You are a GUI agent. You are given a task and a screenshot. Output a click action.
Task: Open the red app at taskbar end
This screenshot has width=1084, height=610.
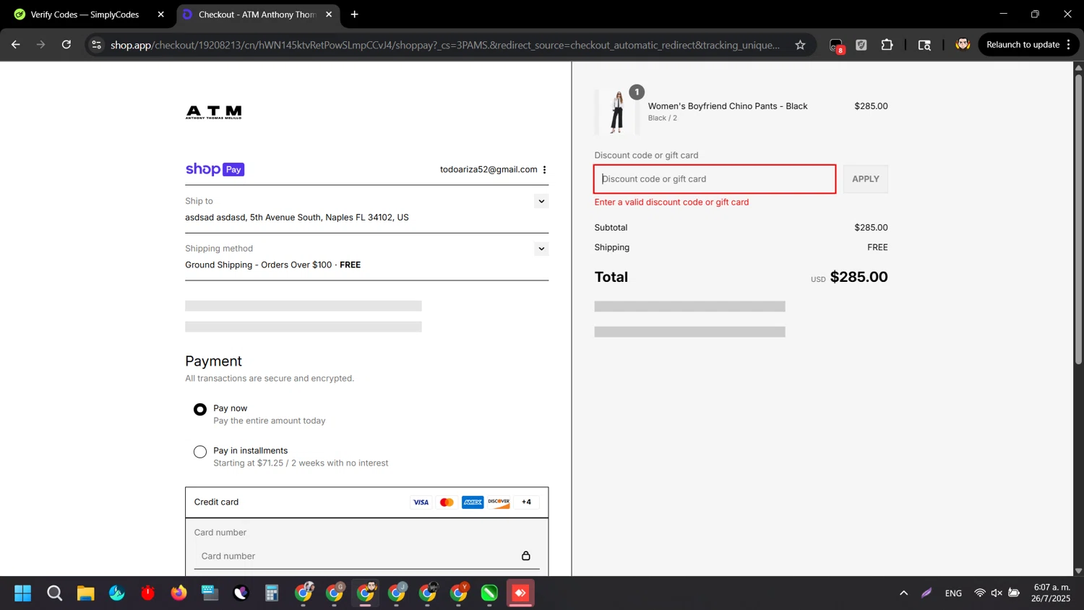(520, 593)
